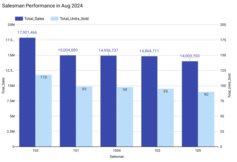Click the Salesman x-axis title
Screen dimensions: 237x162
117,157
